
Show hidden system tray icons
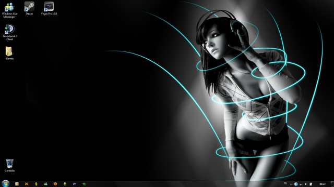[291, 184]
